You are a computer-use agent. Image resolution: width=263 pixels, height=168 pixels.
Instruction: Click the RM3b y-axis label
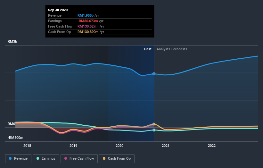pos(12,41)
